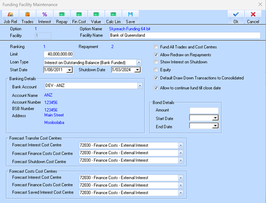Toggle Default Draw Down Transactions to Consolidated
Image resolution: width=266 pixels, height=203 pixels.
tap(156, 78)
